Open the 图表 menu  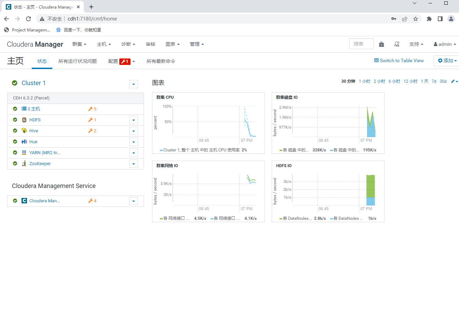pyautogui.click(x=173, y=44)
